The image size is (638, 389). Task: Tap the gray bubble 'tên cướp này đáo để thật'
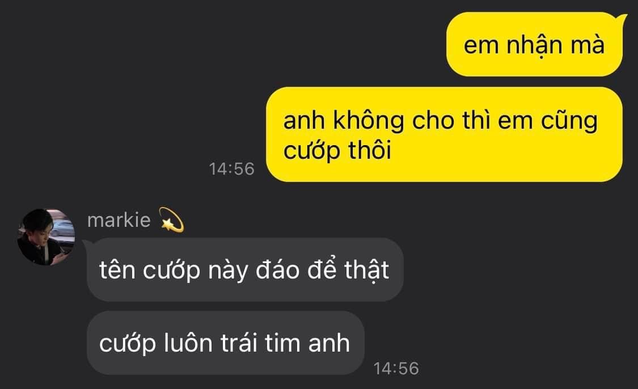[244, 269]
